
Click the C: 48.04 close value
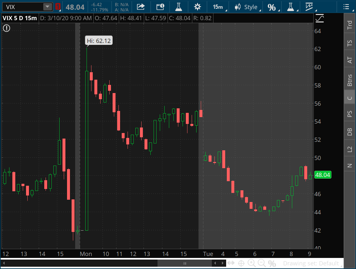coord(180,18)
